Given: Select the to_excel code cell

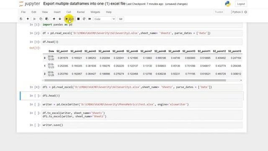Looking at the screenshot, I should [142, 115].
